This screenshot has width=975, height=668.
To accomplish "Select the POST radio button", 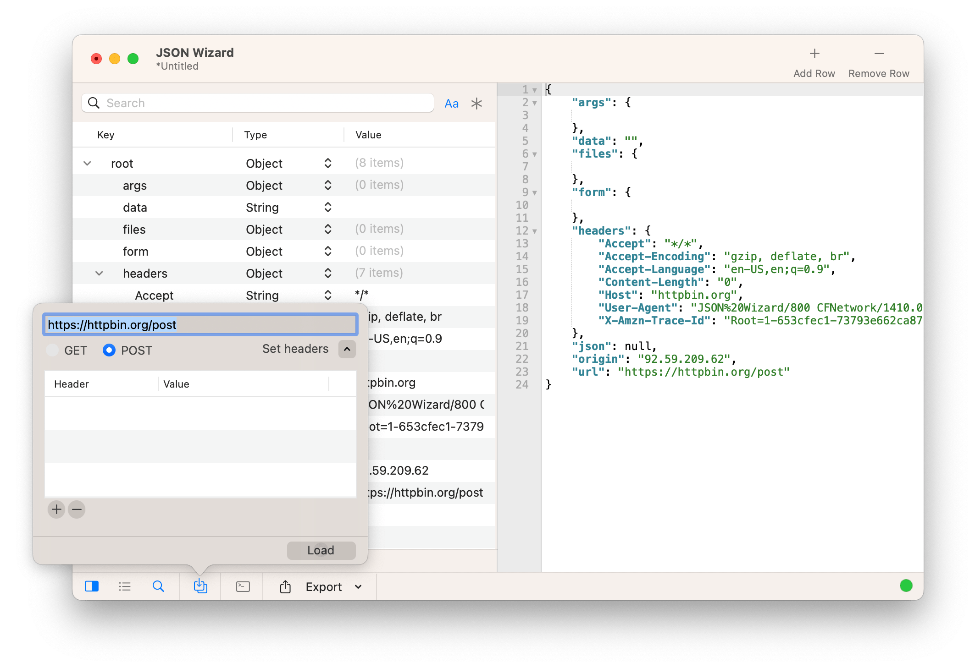I will [109, 350].
